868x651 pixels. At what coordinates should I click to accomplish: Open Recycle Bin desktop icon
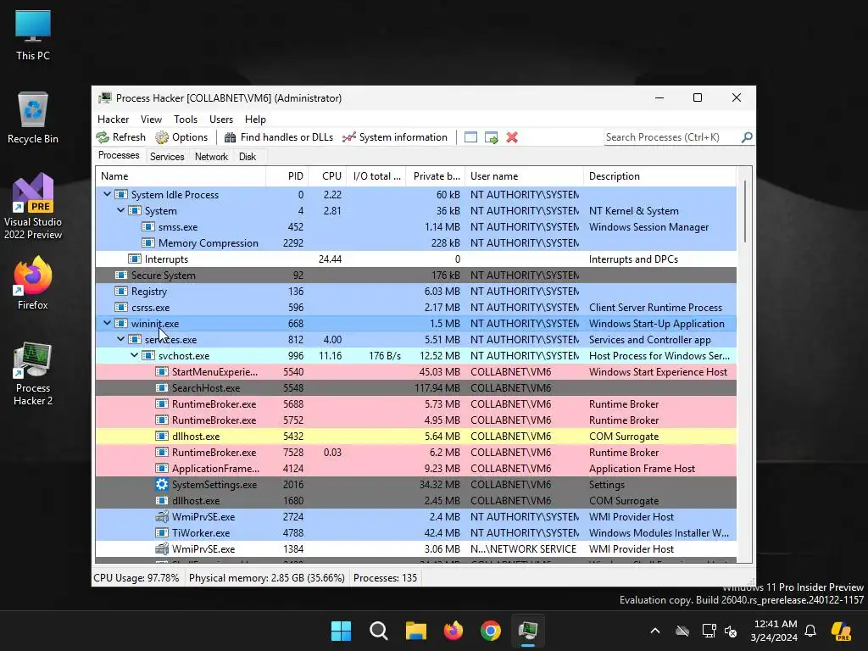point(33,118)
